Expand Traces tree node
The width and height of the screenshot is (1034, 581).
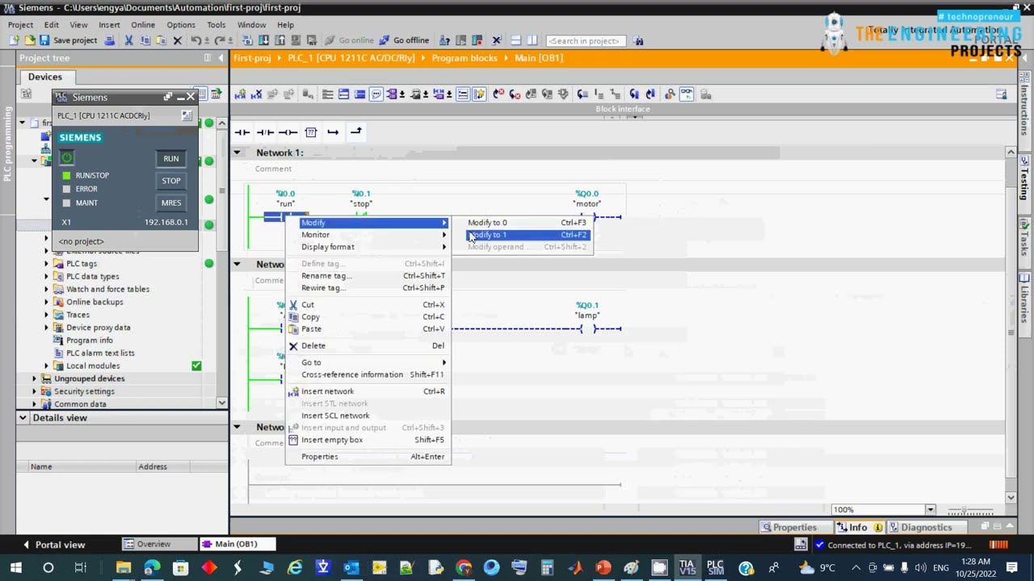[47, 315]
